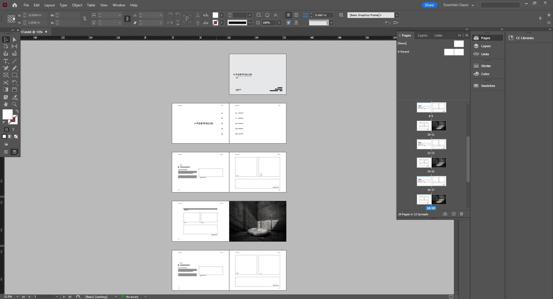Click the Gradient Swatch tool
Screen dimensions: 553x299
[6, 90]
